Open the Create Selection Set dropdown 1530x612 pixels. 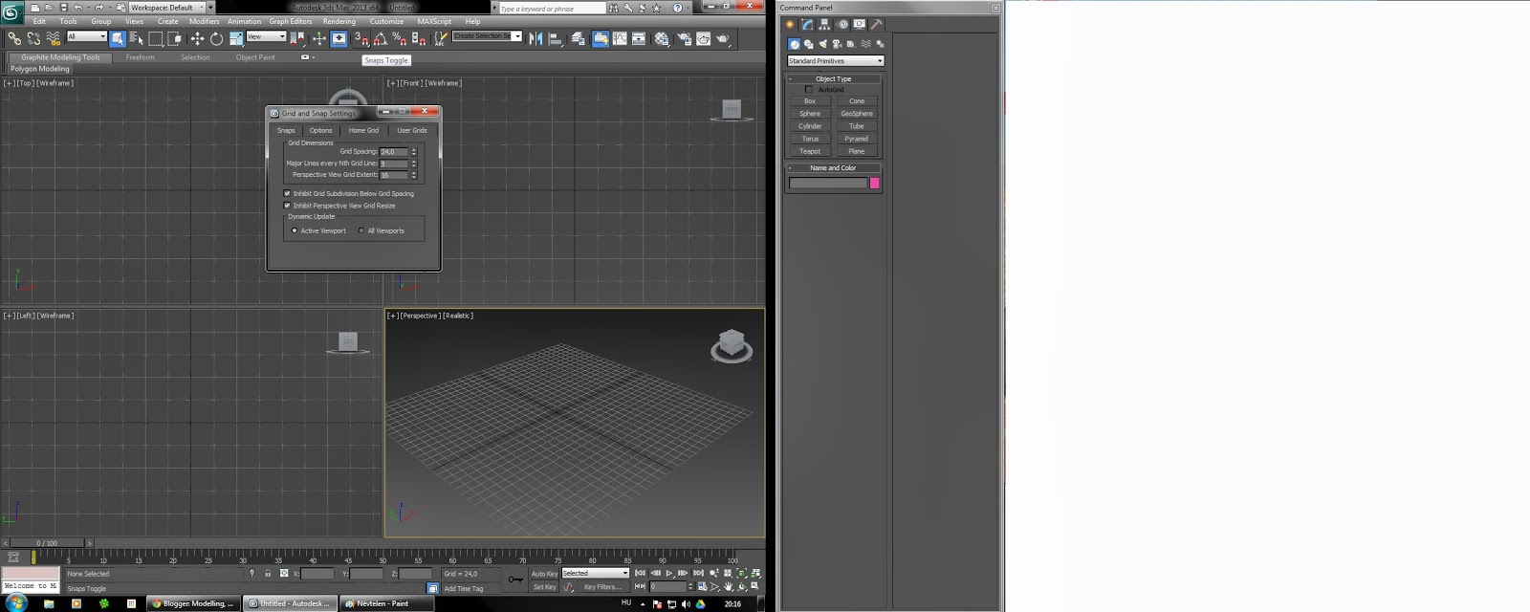coord(487,36)
